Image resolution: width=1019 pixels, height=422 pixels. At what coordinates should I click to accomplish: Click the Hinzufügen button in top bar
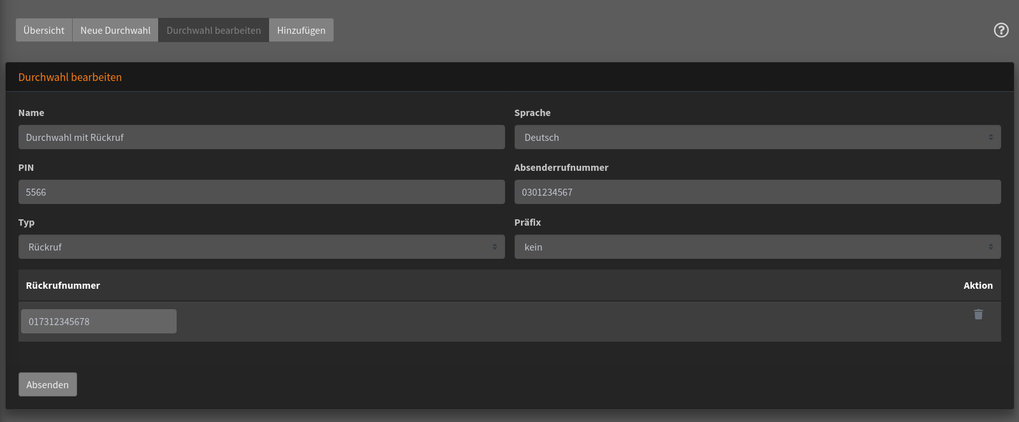point(301,30)
